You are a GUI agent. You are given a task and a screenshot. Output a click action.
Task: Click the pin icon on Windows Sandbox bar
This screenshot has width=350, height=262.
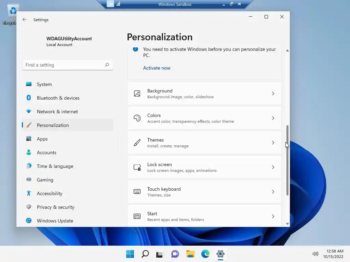pyautogui.click(x=110, y=4)
